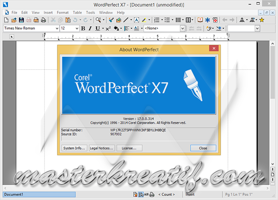Expand the numbering options arrow
Viewport: 278px width, 200px height.
tap(162, 20)
